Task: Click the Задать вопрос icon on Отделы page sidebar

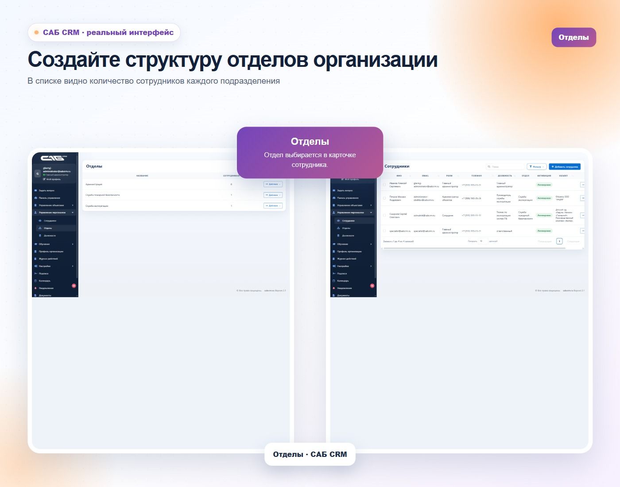Action: click(36, 190)
